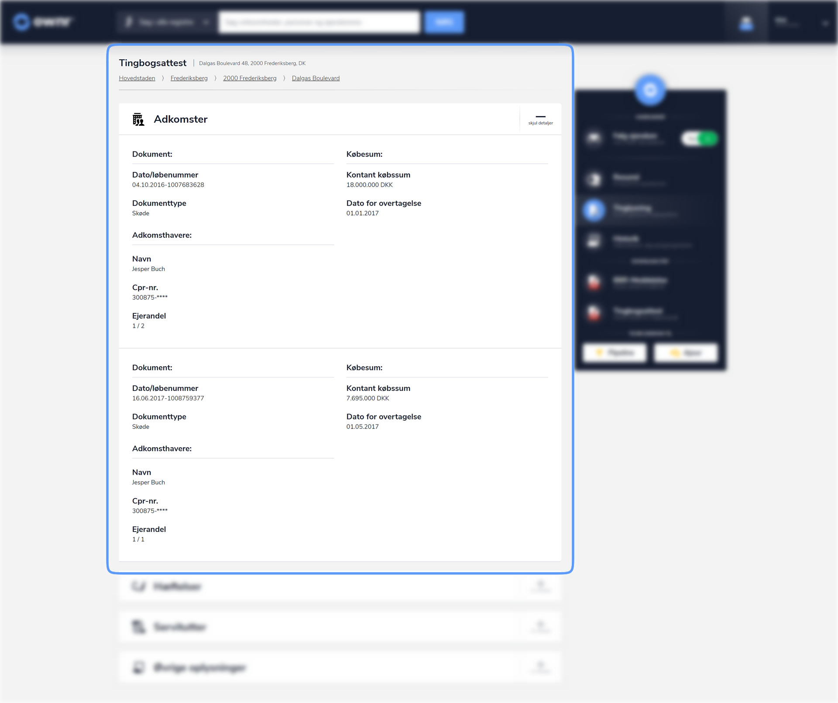838x703 pixels.
Task: Select the highlighted blue-icon item in side panel
Action: click(650, 210)
